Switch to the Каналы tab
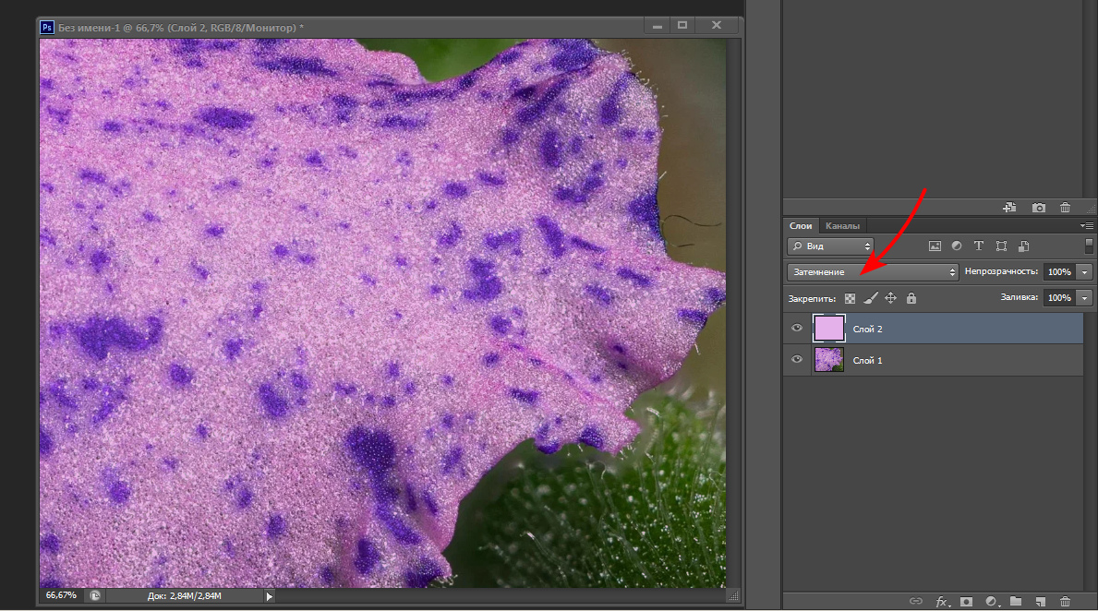 pyautogui.click(x=841, y=225)
